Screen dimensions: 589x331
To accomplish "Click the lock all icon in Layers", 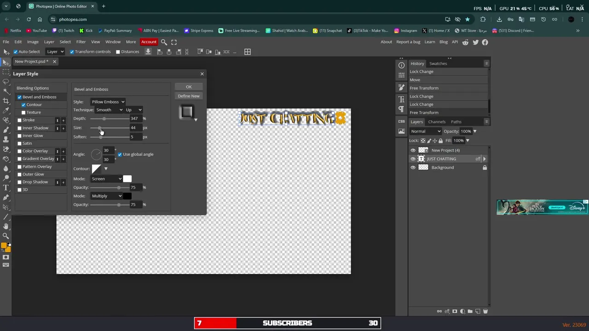I will (440, 141).
